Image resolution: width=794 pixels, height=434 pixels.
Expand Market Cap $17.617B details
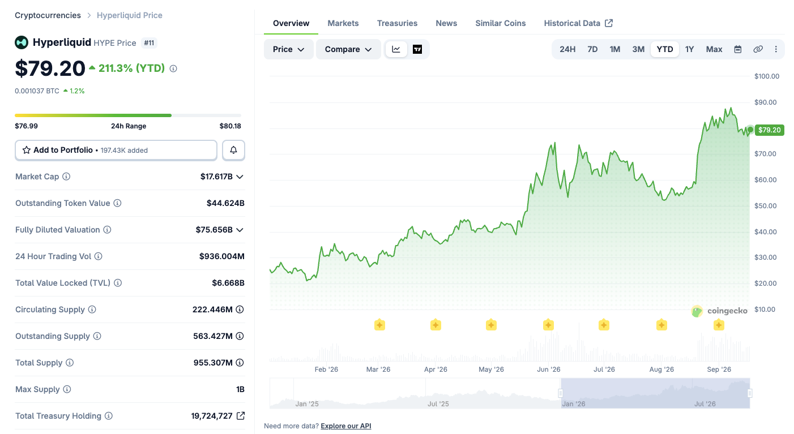[240, 177]
